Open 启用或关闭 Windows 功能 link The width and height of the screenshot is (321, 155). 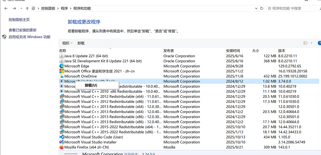29,37
